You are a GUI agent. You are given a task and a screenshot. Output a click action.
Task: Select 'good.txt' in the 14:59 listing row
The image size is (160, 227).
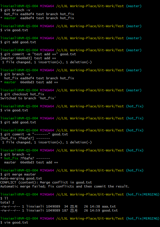click(x=110, y=210)
